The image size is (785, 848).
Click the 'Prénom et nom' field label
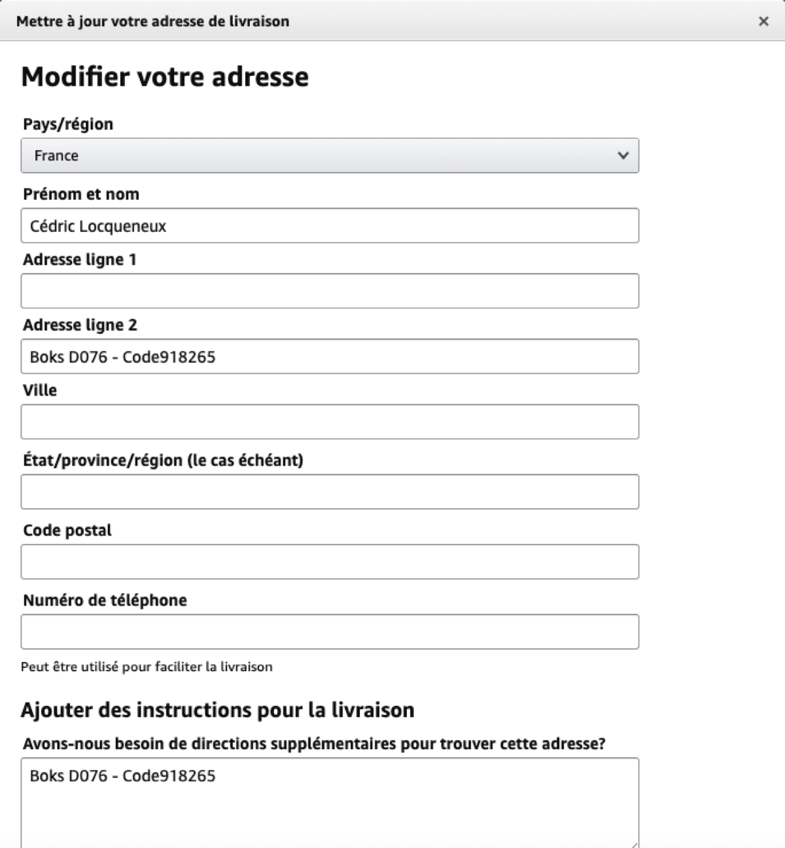click(81, 194)
